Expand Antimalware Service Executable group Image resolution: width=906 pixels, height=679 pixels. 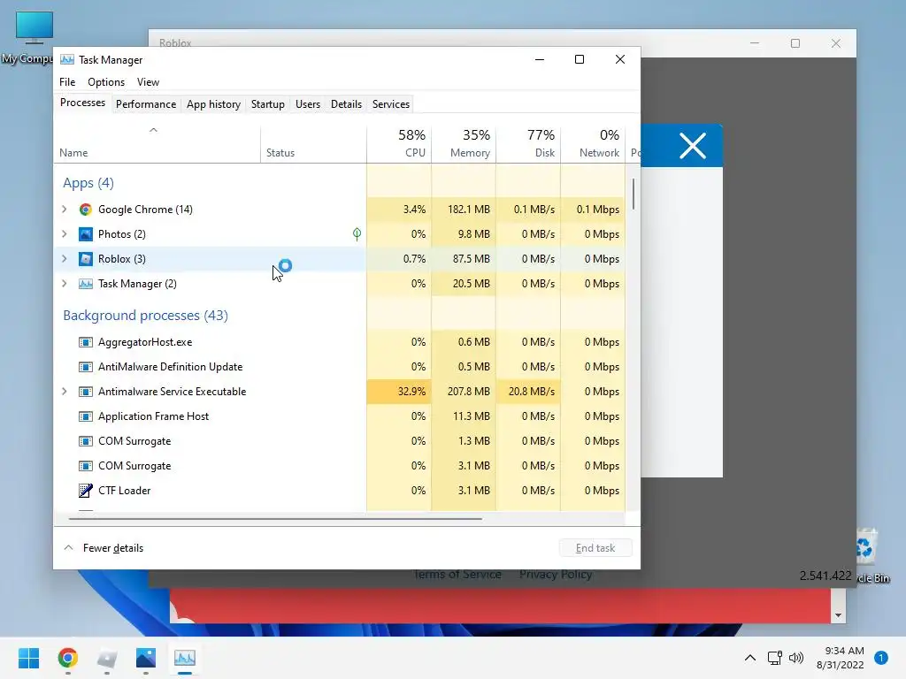pos(64,392)
